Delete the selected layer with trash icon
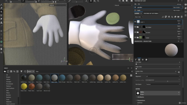 point(182,17)
